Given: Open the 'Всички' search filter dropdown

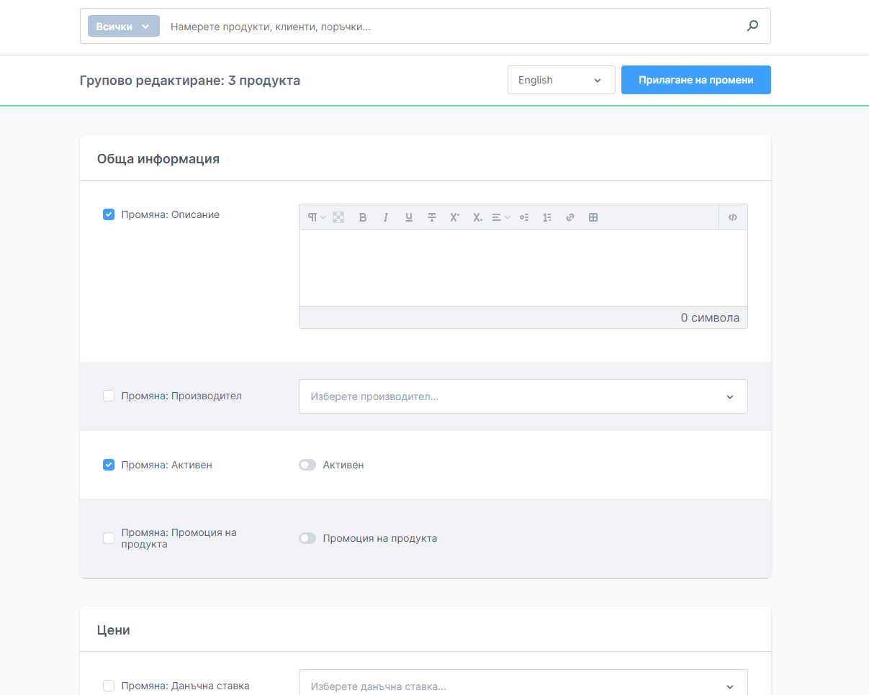Looking at the screenshot, I should coord(123,26).
